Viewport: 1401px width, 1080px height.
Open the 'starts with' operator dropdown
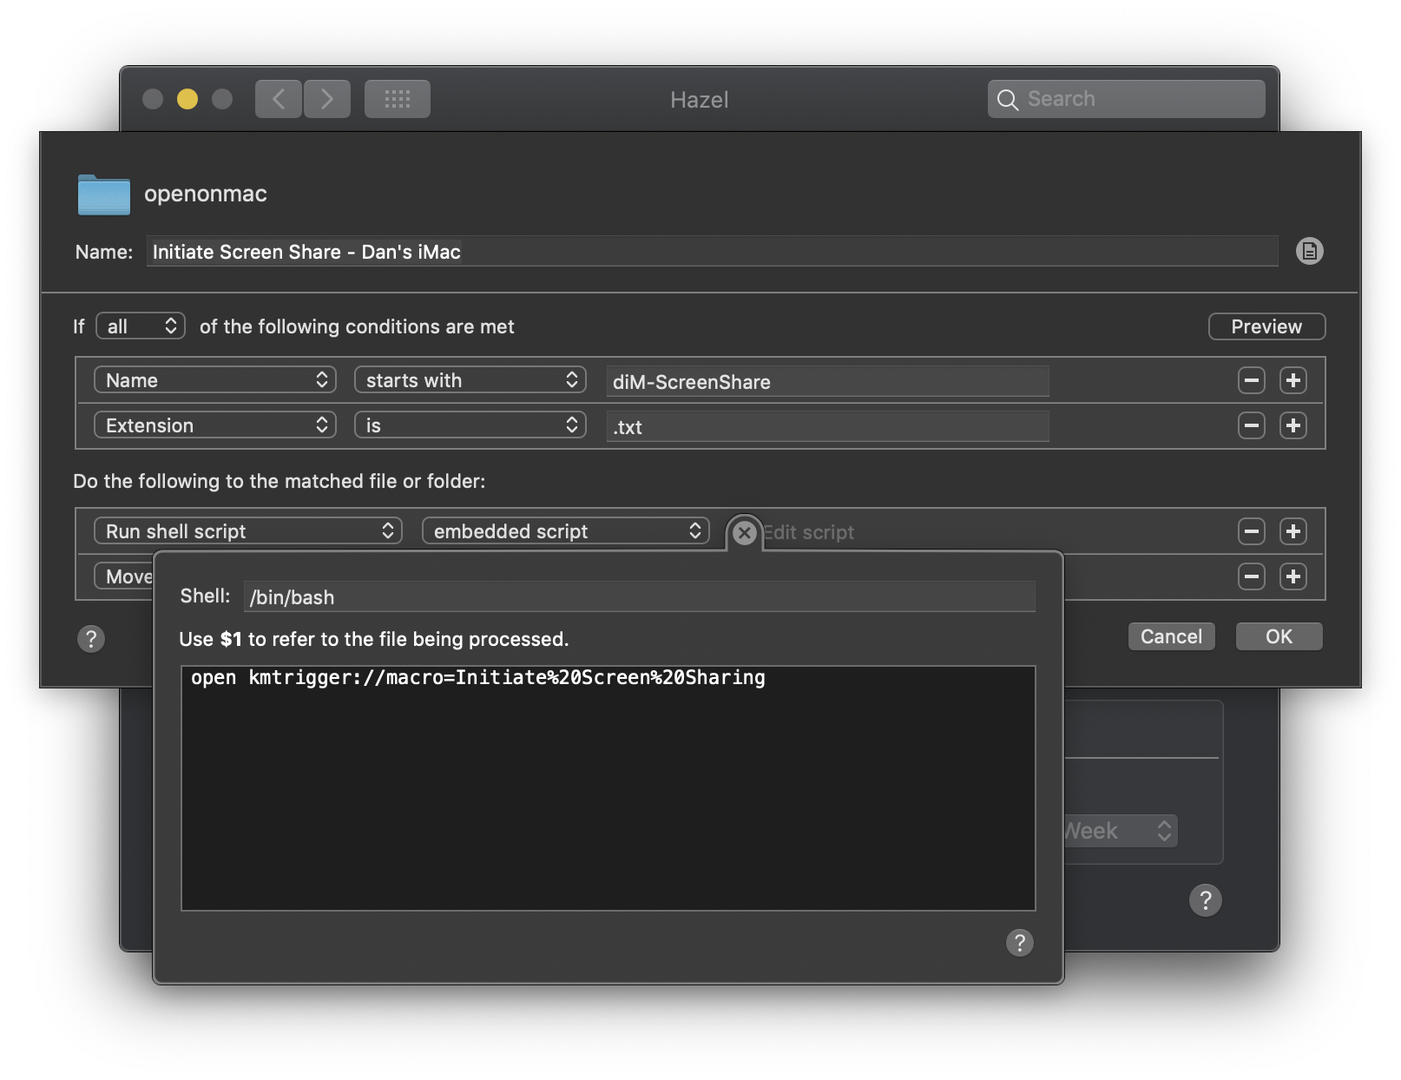click(470, 380)
